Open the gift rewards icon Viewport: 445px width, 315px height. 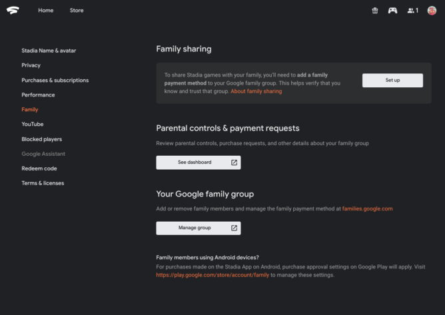coord(375,11)
